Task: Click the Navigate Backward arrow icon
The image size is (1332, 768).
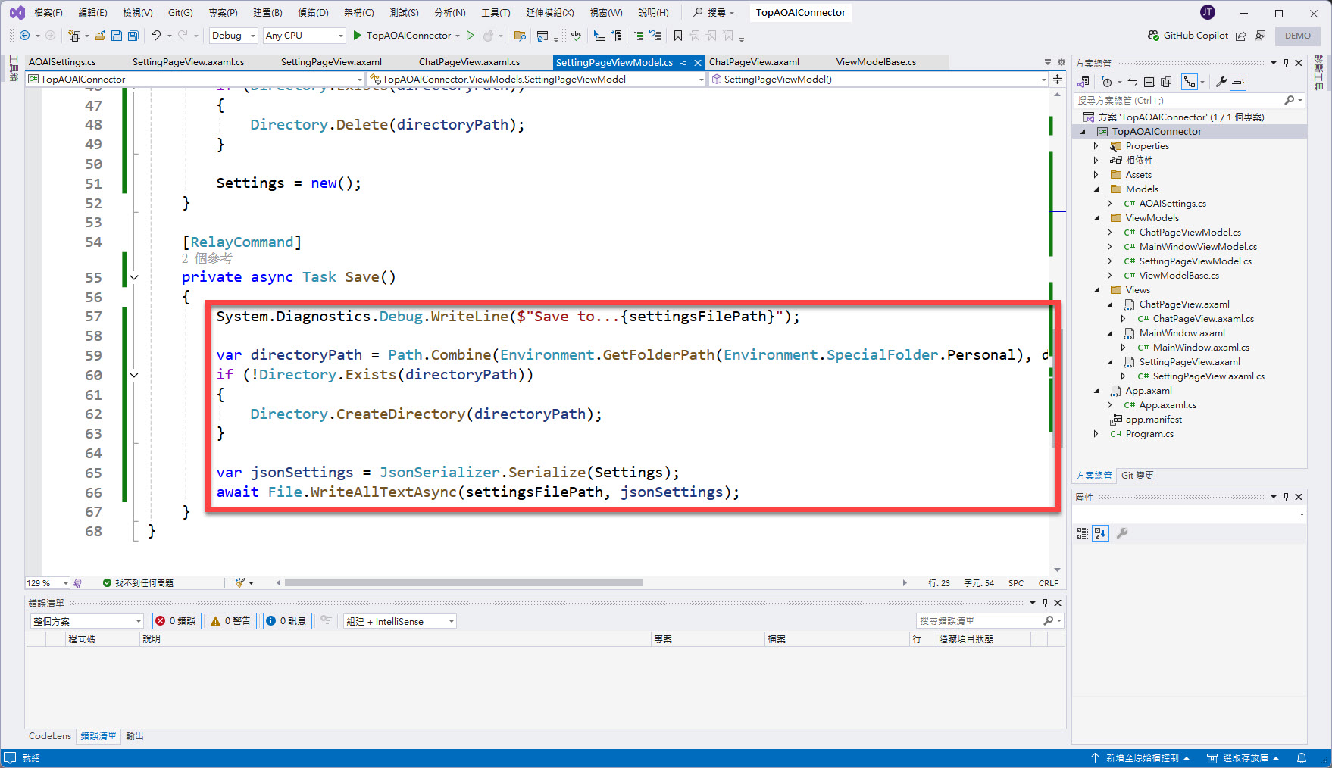Action: (24, 36)
